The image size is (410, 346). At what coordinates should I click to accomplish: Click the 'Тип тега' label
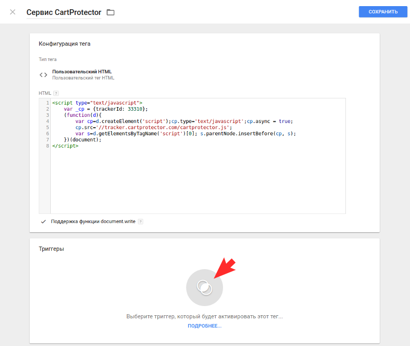pyautogui.click(x=48, y=59)
